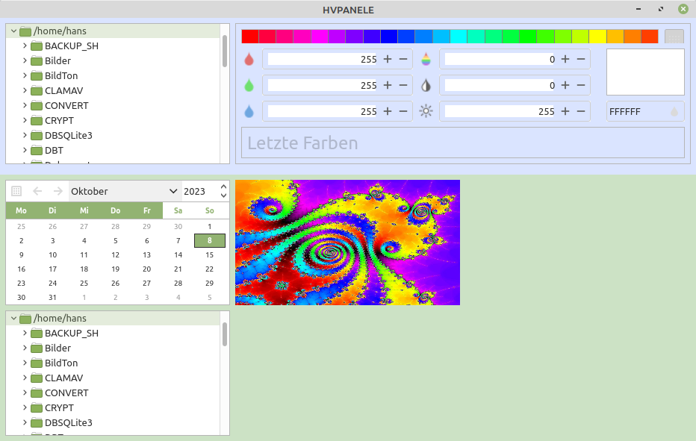Click the green droplet icon
Viewport: 696px width, 441px height.
[249, 86]
